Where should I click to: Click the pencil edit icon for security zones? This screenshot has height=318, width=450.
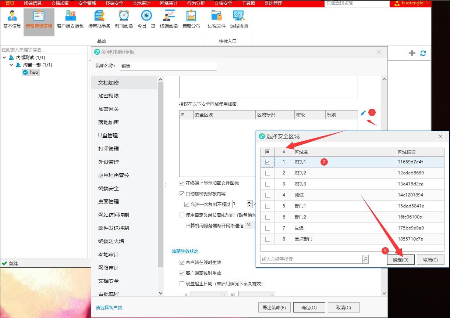tap(363, 113)
